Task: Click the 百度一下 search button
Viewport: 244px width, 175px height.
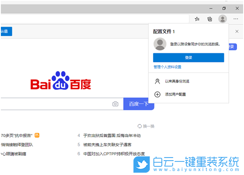Action: [x=139, y=104]
